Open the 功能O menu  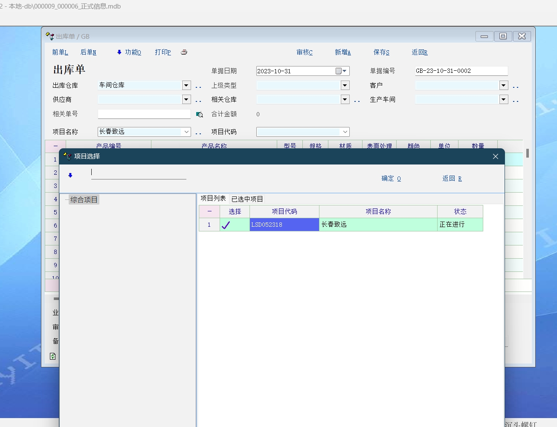click(129, 52)
